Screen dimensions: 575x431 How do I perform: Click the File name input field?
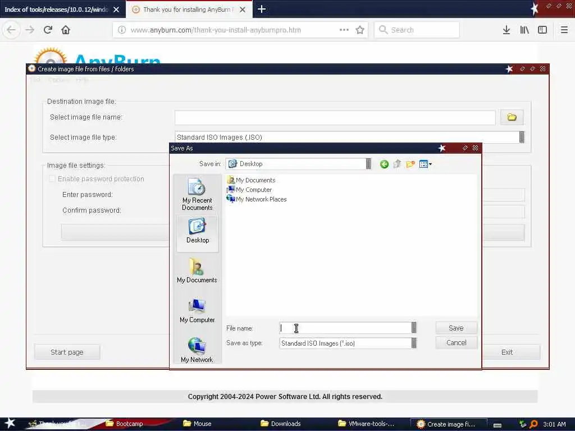pyautogui.click(x=345, y=328)
